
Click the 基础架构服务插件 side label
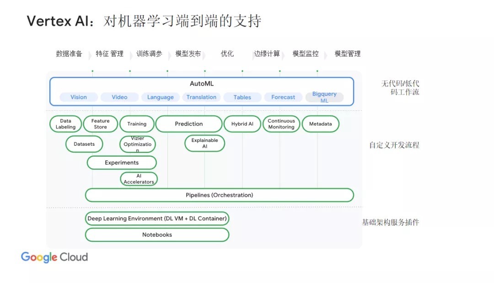click(391, 223)
